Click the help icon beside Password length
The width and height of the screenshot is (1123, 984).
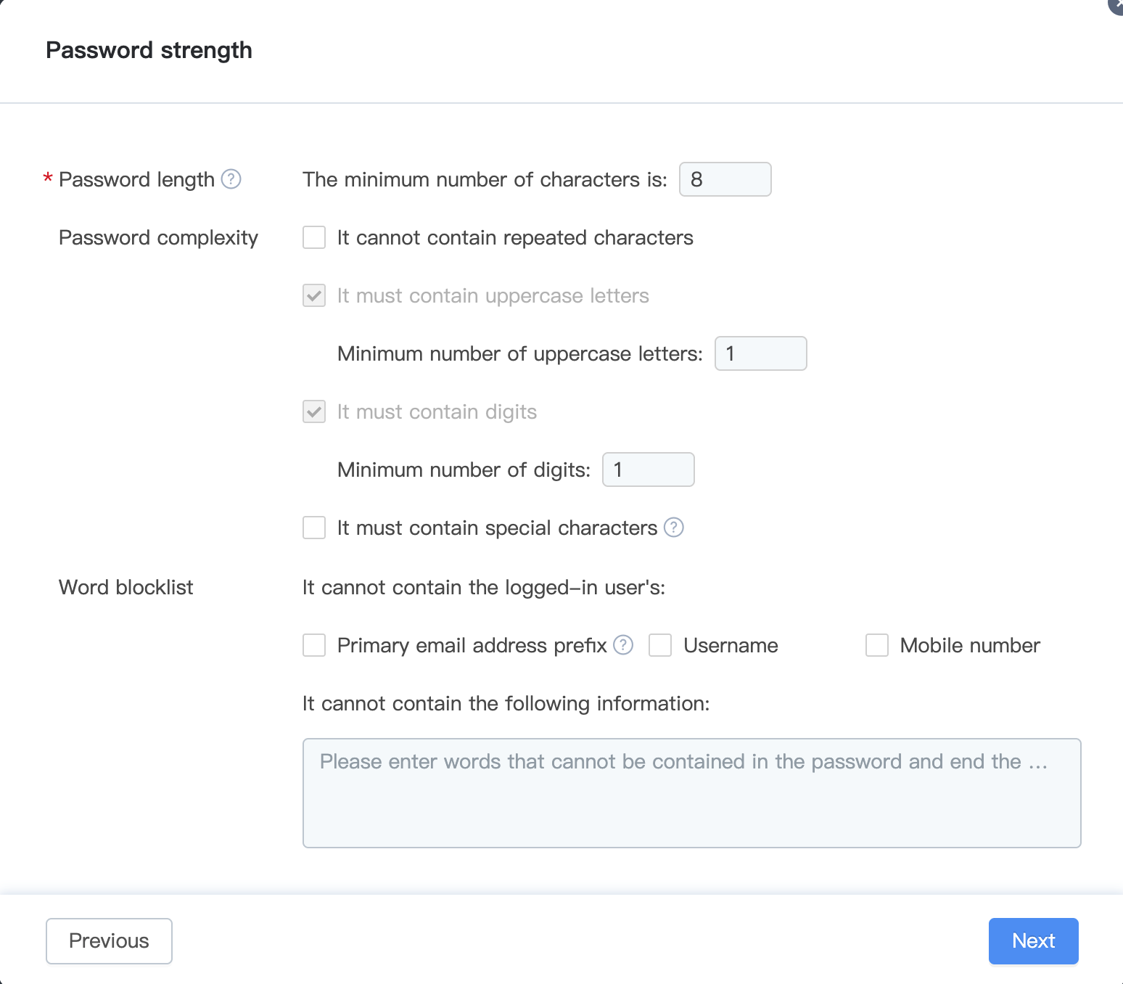click(231, 179)
